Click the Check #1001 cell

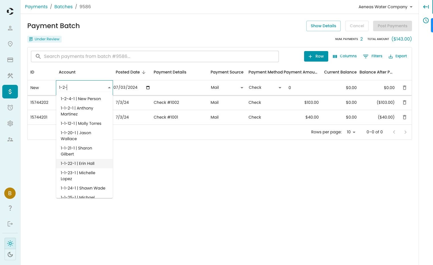click(x=166, y=117)
